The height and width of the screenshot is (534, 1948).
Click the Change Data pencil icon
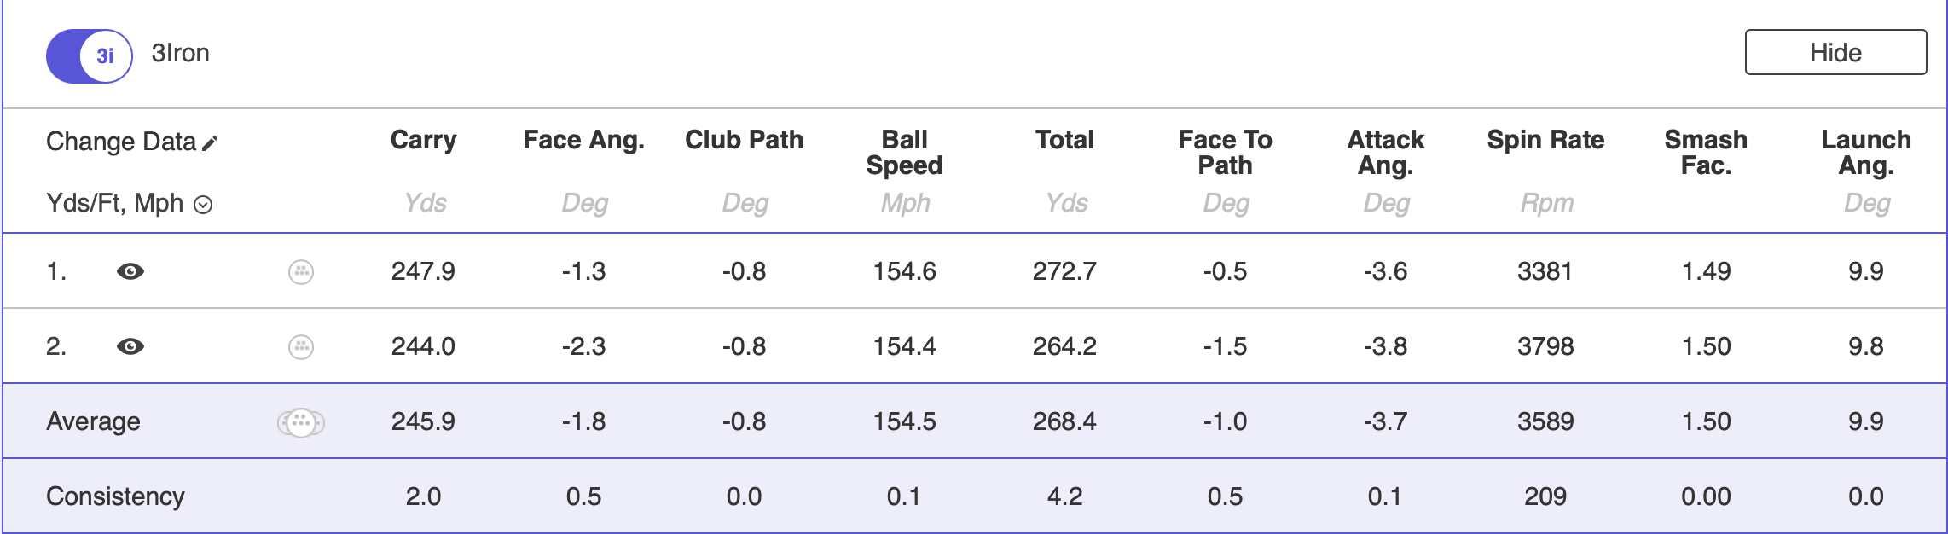click(211, 142)
